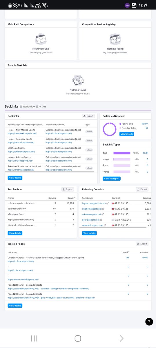View full report in Backlink Types
The width and height of the screenshot is (156, 348).
[112, 179]
